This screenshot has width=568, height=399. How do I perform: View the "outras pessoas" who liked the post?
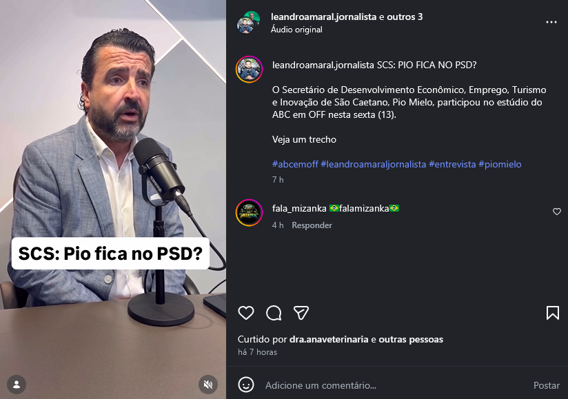(x=411, y=339)
